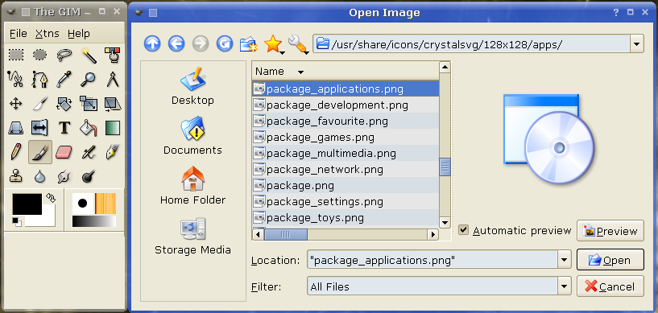
Task: Select the Text tool
Action: (64, 128)
